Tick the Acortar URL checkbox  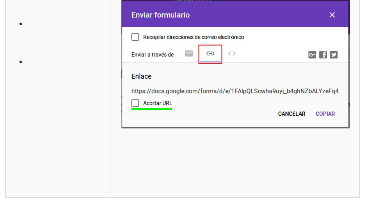(x=135, y=104)
